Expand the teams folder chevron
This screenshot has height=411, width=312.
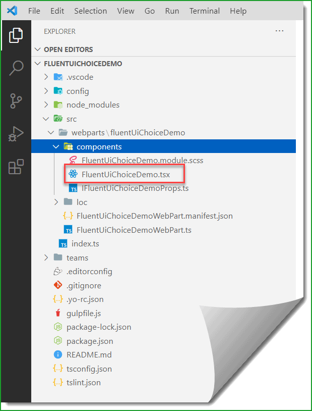point(46,258)
